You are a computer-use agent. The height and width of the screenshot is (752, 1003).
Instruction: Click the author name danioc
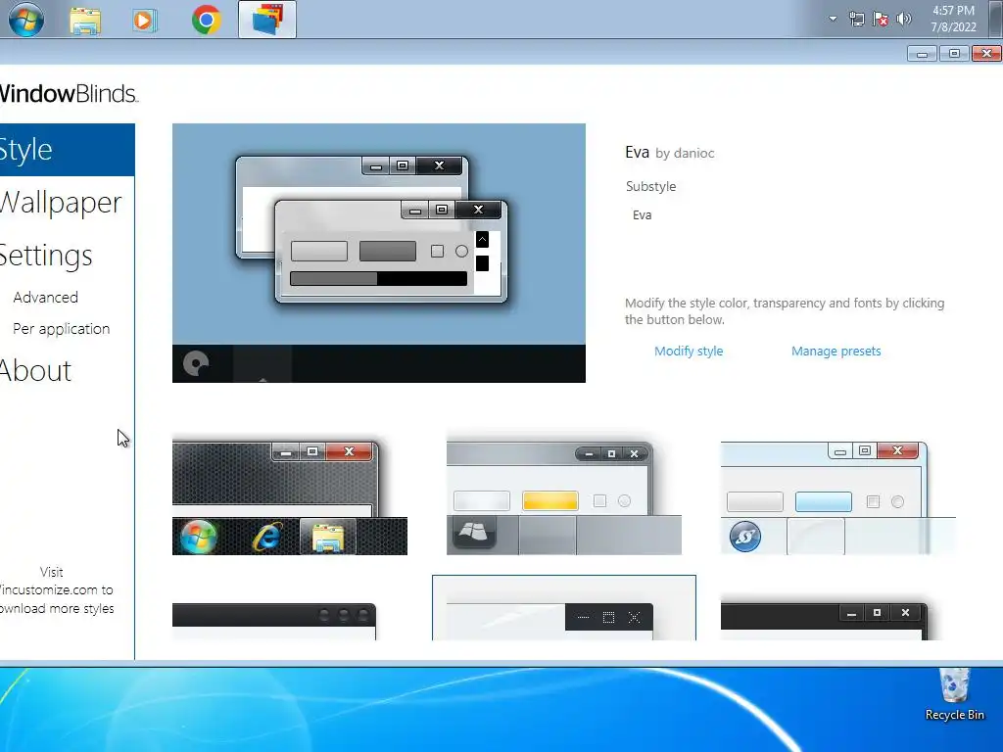(694, 153)
